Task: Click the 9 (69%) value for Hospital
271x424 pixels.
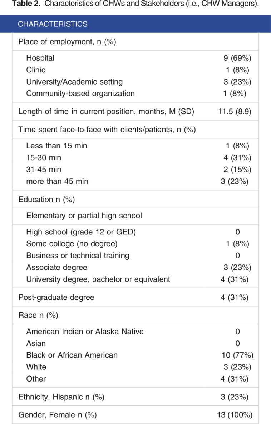Action: (x=237, y=58)
